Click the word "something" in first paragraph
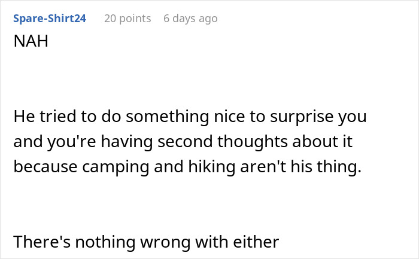 [x=153, y=116]
